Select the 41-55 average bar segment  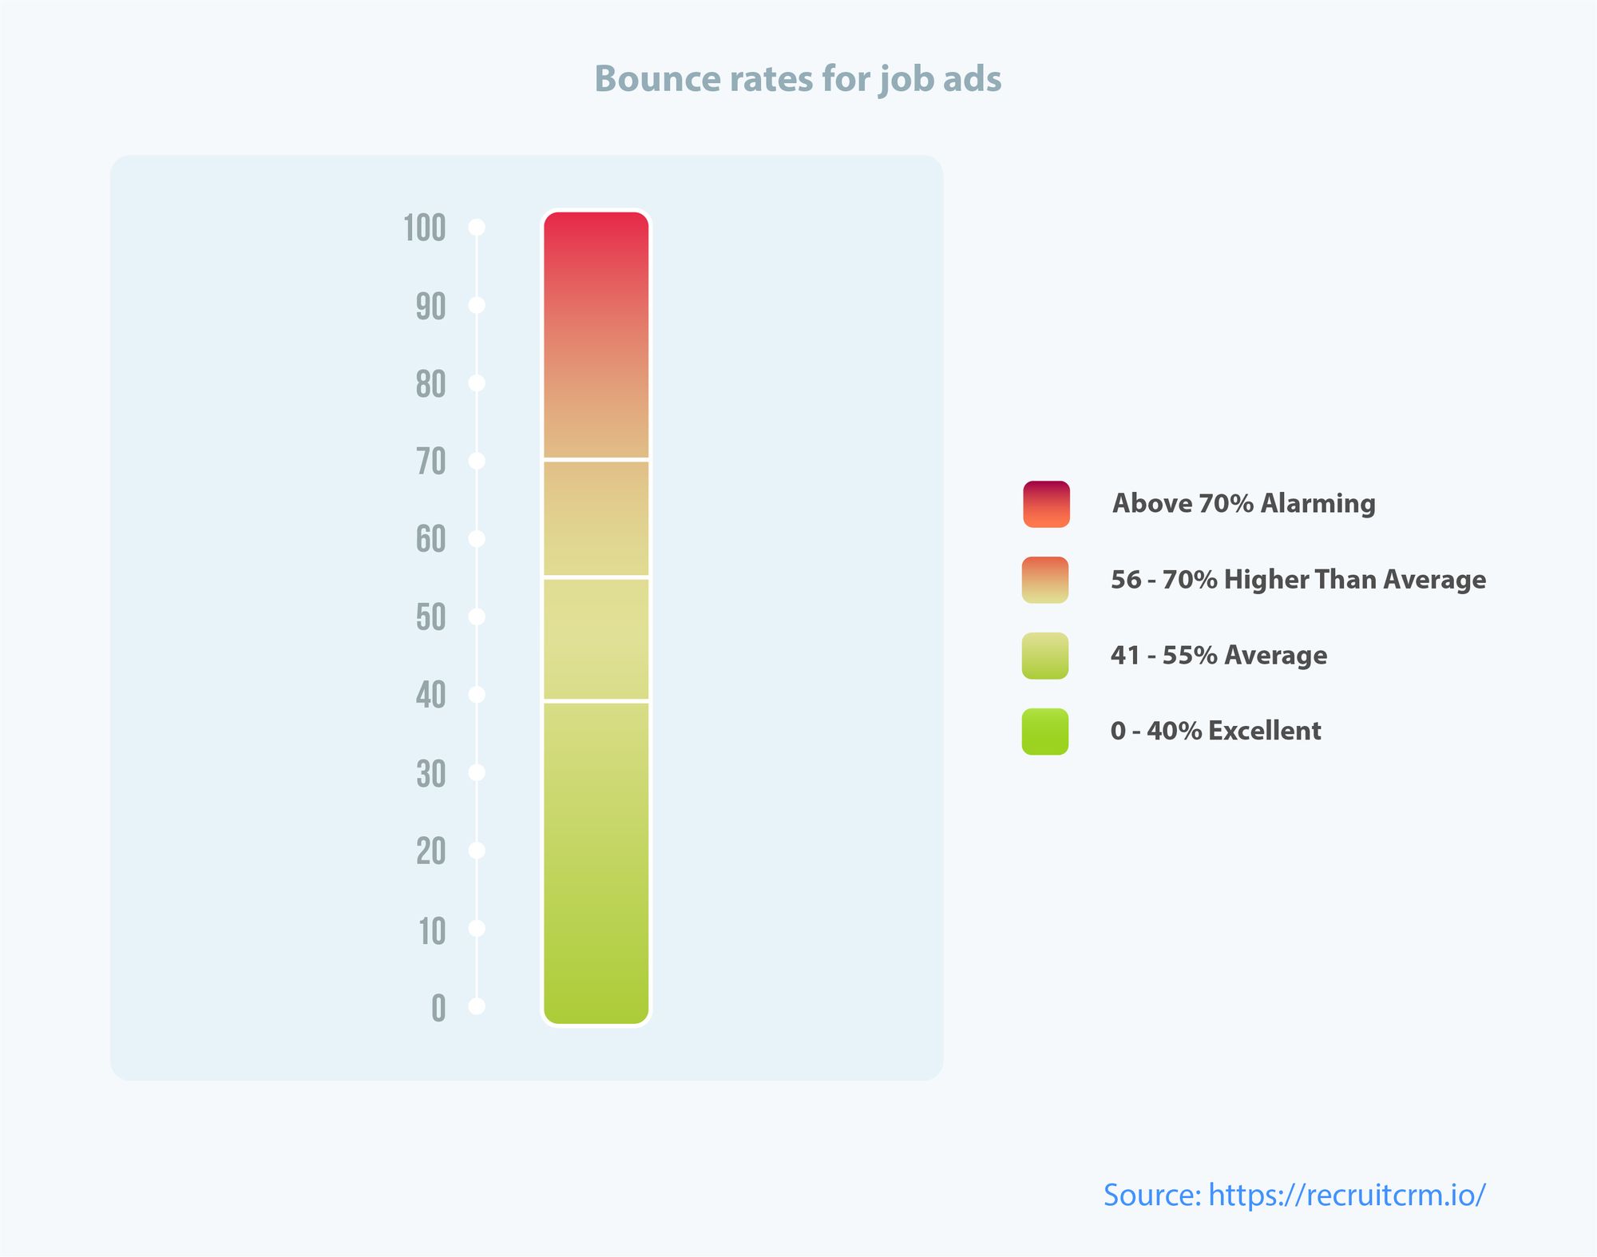596,639
